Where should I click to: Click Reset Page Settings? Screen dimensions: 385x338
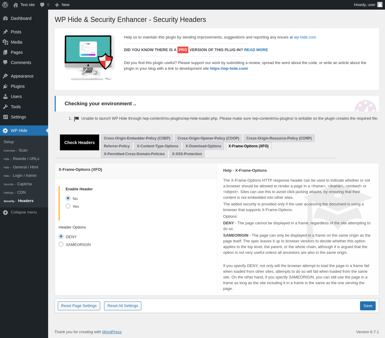pos(79,306)
